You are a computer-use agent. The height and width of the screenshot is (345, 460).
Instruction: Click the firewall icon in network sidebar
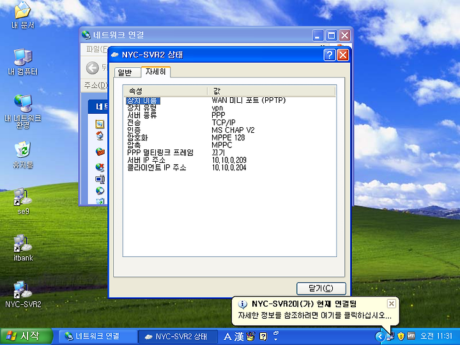click(100, 151)
